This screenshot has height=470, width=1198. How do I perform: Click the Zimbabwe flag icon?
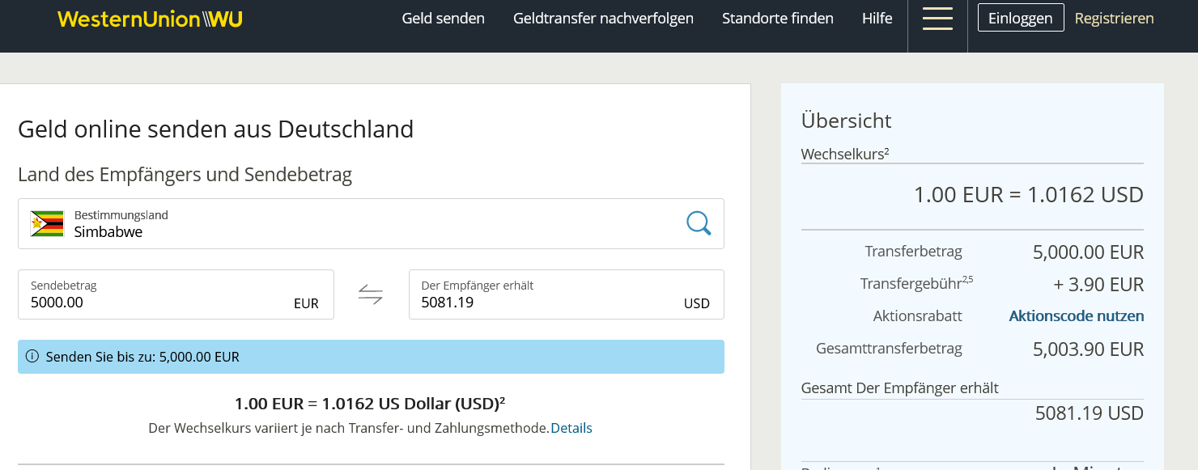point(47,224)
